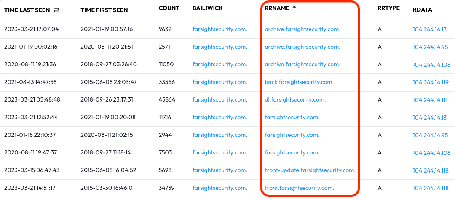Screen dimensions: 455x199
Task: Click the sort arrow next to RRNAME
Action: click(294, 7)
